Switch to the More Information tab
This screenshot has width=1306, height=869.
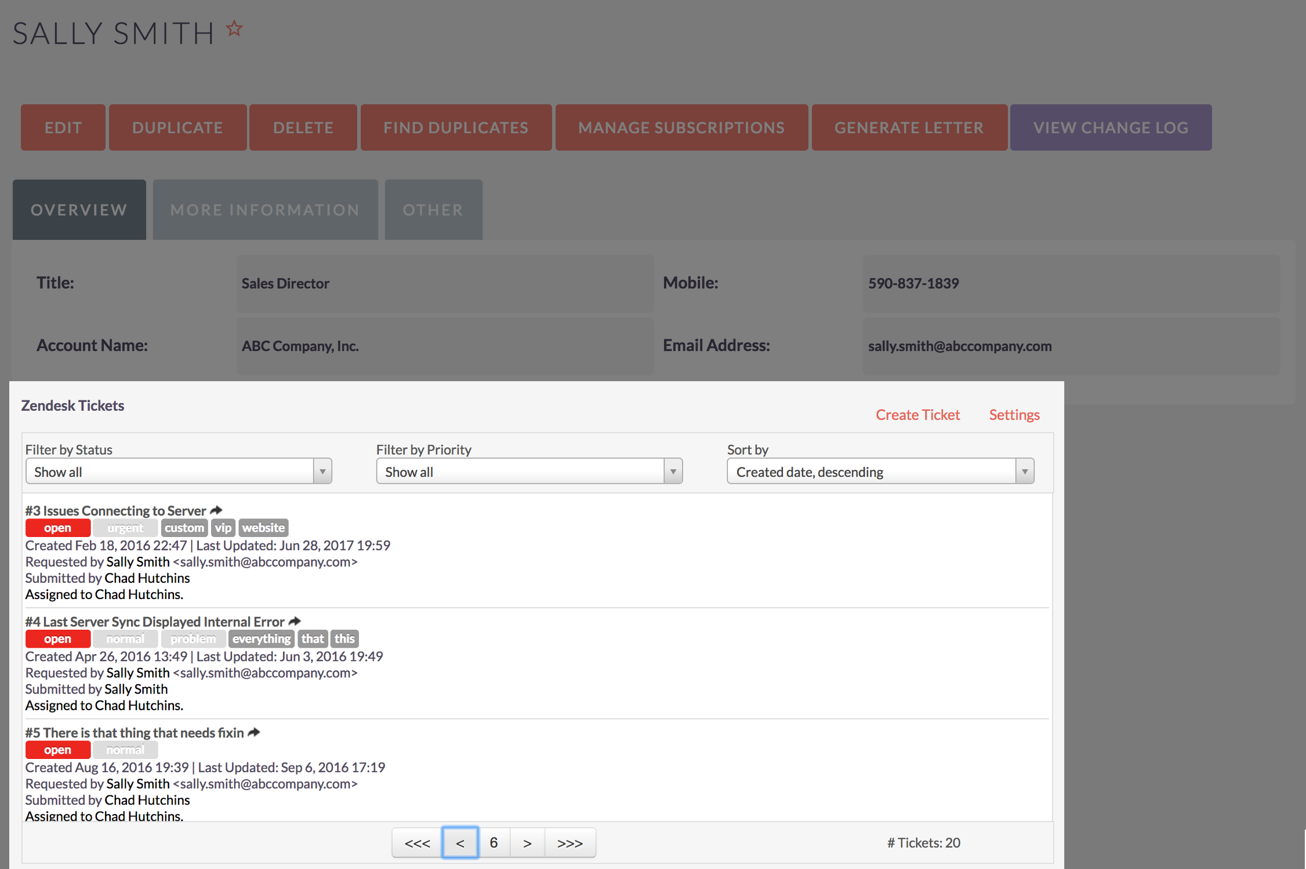pyautogui.click(x=265, y=209)
